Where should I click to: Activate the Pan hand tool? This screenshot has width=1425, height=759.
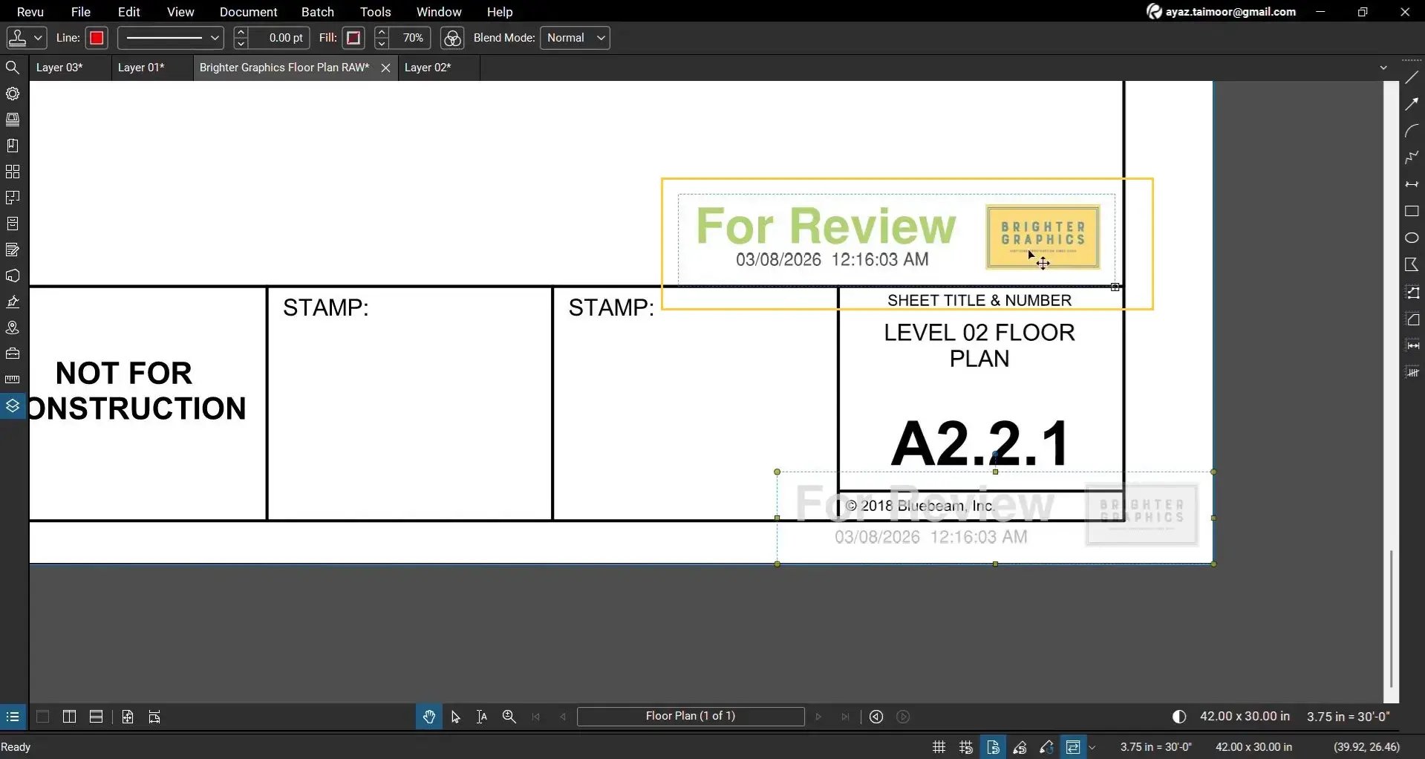(429, 717)
